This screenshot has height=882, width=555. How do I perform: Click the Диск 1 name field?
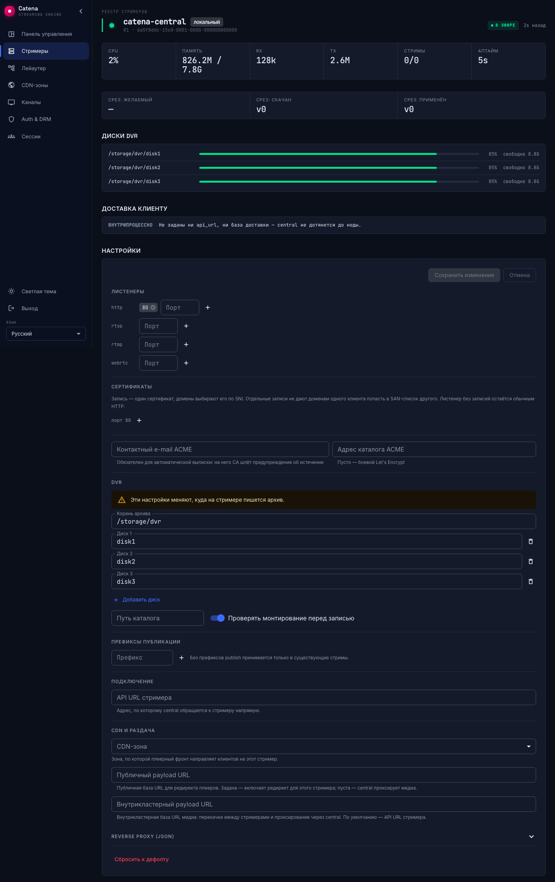317,541
